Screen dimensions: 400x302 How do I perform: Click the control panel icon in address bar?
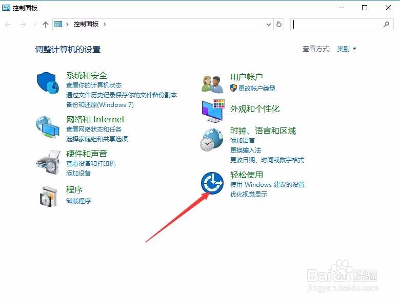point(58,24)
